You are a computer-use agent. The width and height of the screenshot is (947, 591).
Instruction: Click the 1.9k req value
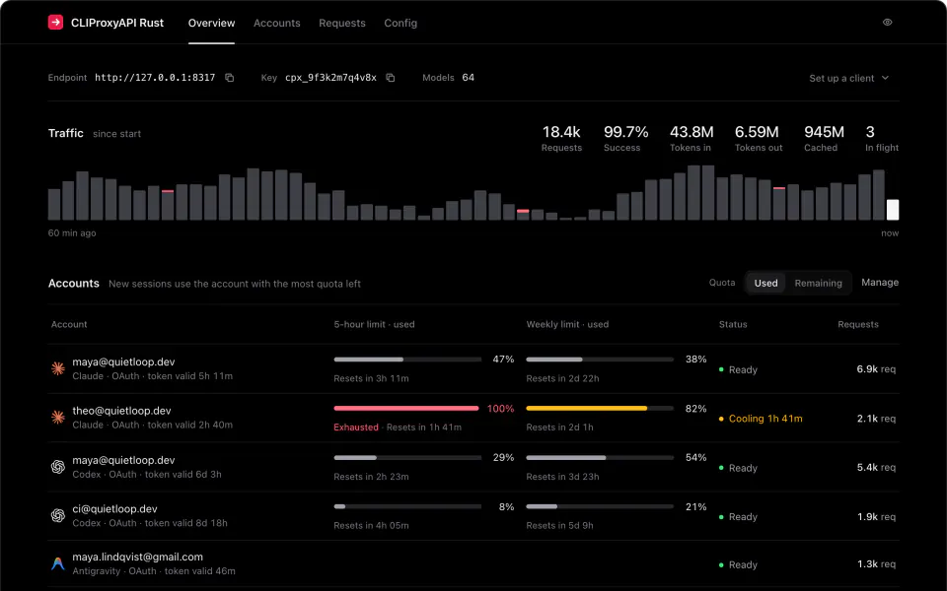coord(876,517)
